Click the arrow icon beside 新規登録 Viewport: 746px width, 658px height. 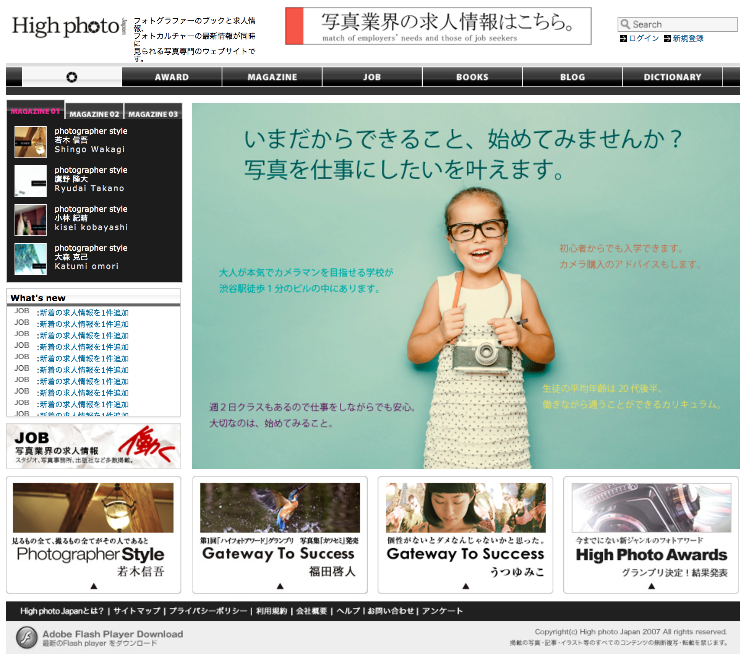667,38
